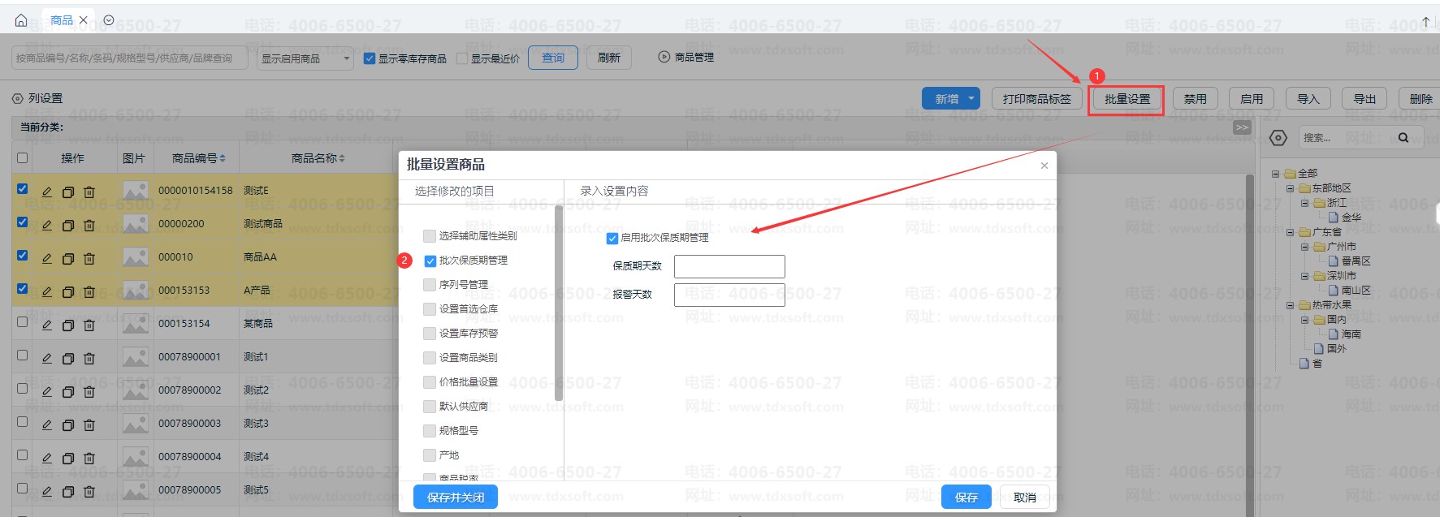Check 设置首选仓库 option
This screenshot has width=1440, height=517.
430,309
